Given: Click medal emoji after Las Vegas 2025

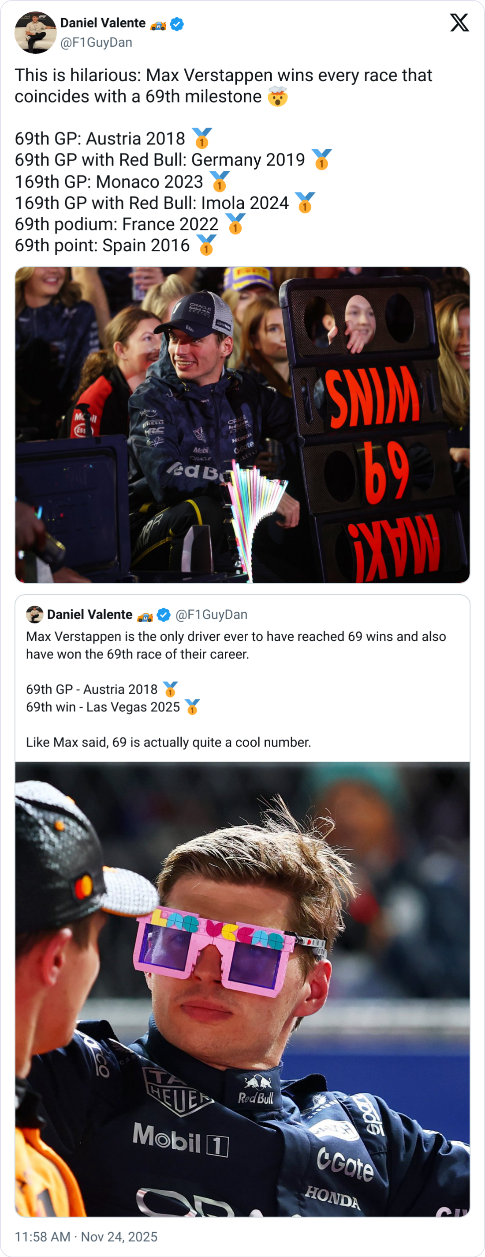Looking at the screenshot, I should [192, 706].
